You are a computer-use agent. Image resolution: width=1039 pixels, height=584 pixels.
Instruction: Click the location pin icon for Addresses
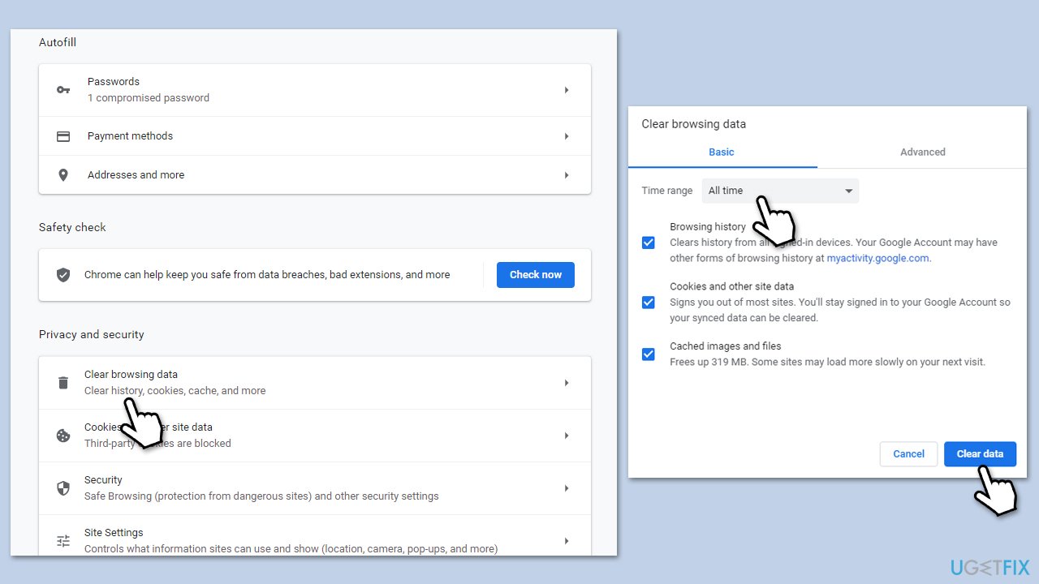pos(63,175)
